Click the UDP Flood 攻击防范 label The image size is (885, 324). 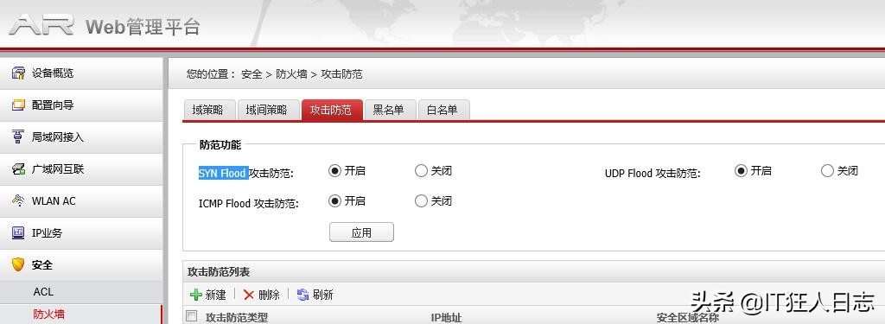653,174
